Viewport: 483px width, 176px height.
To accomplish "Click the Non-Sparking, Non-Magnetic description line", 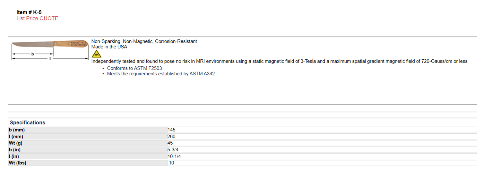I will tap(144, 41).
